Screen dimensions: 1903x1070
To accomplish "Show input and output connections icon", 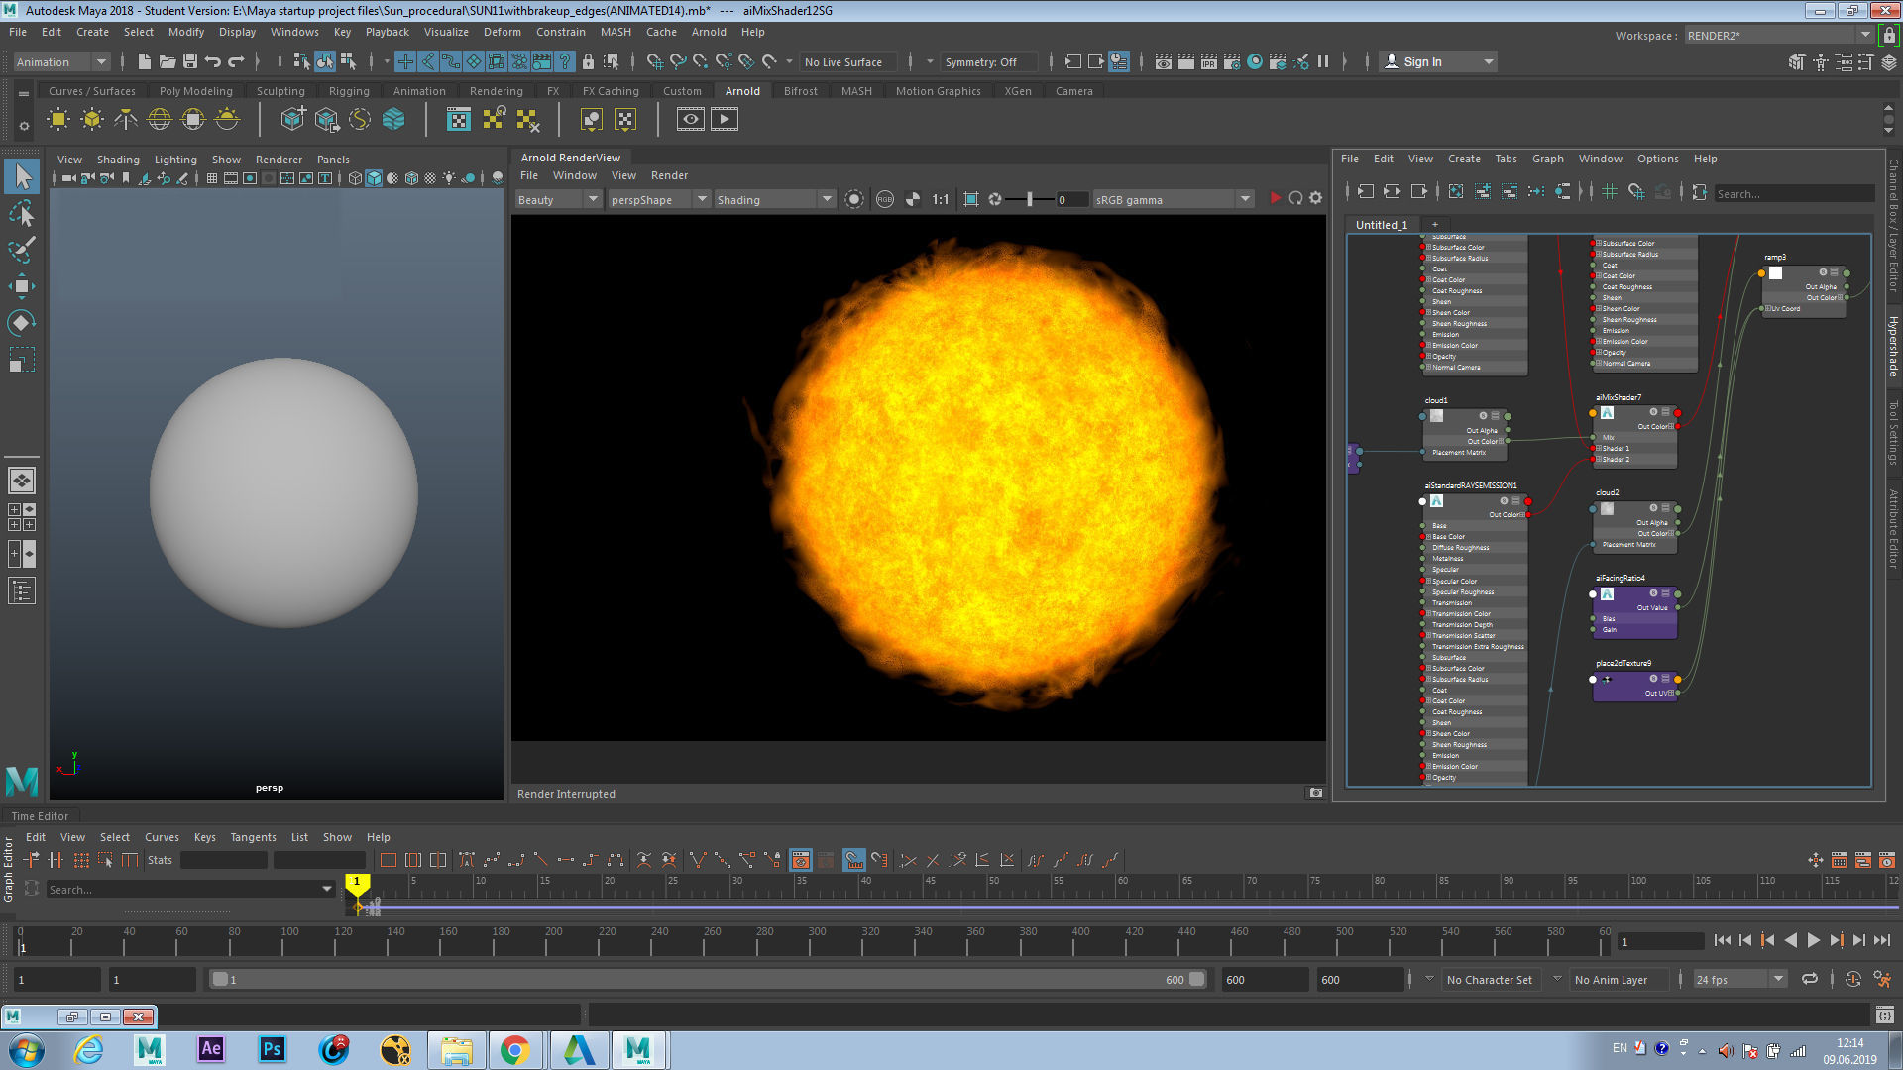I will [1392, 192].
